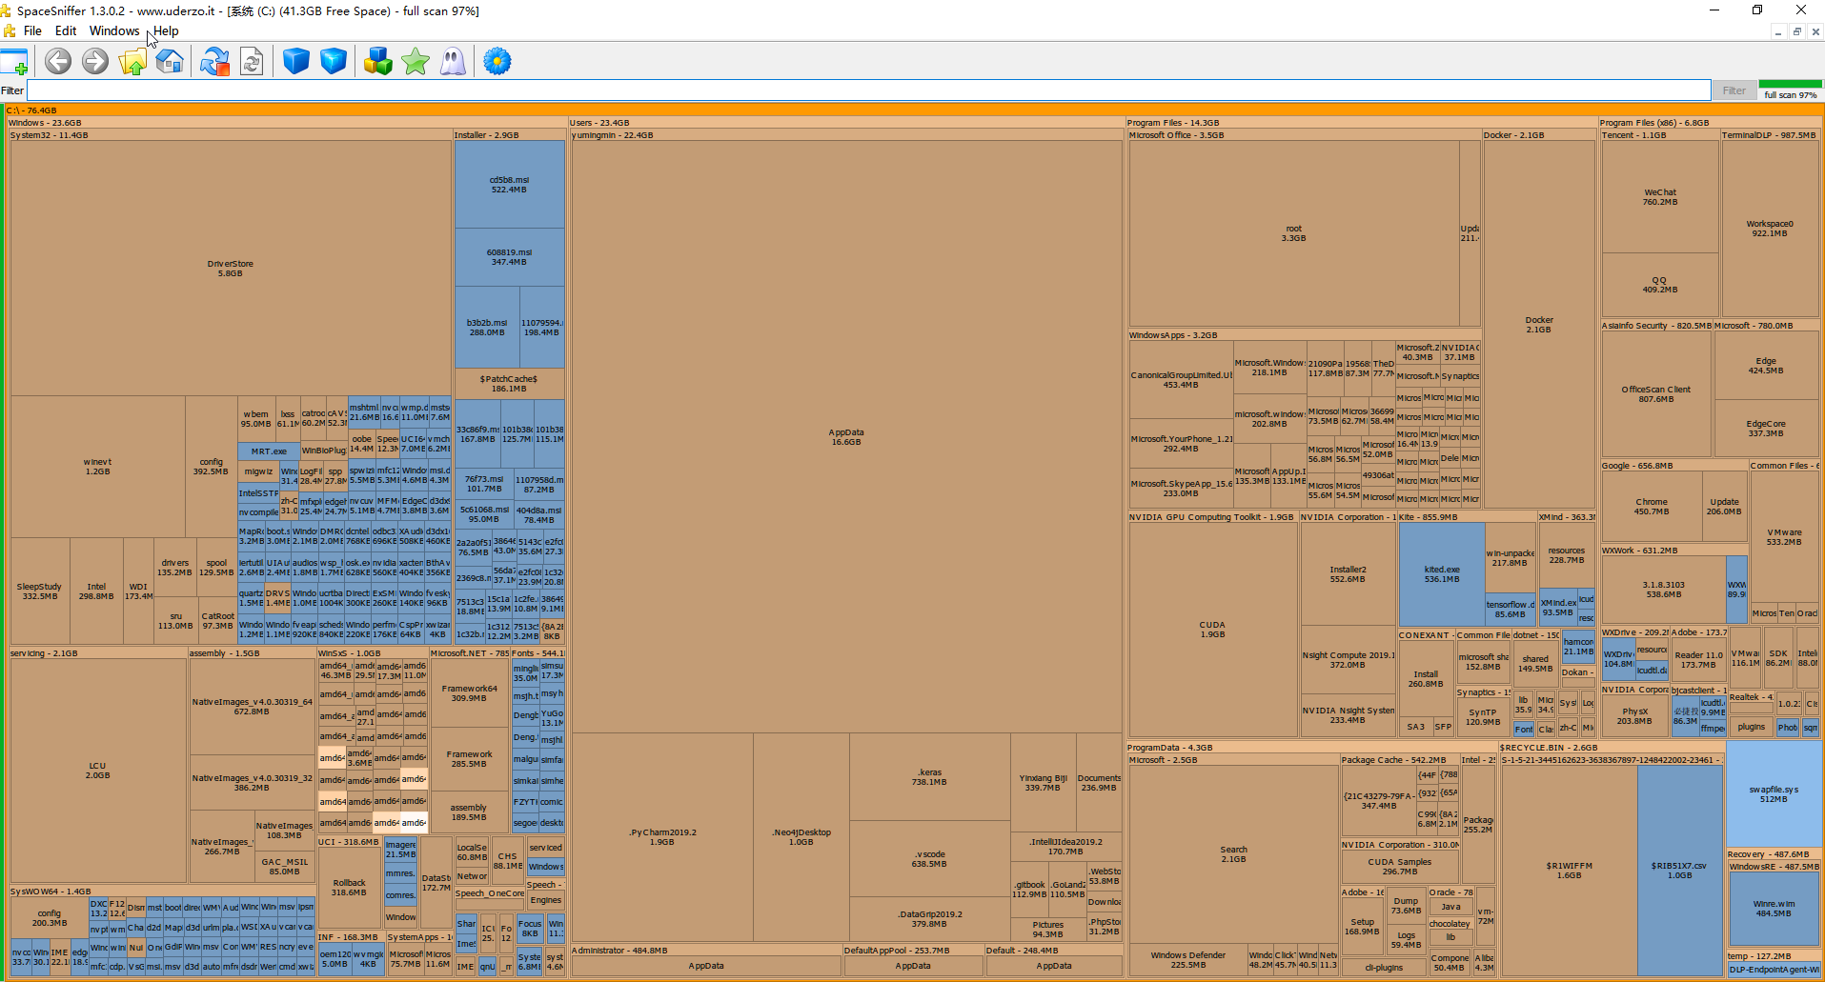This screenshot has width=1825, height=982.
Task: Focus the Filter text field
Action: [x=868, y=90]
